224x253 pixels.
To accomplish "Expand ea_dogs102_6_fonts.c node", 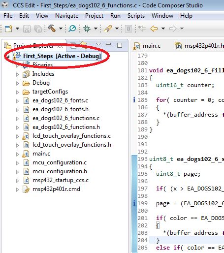I will point(17,101).
